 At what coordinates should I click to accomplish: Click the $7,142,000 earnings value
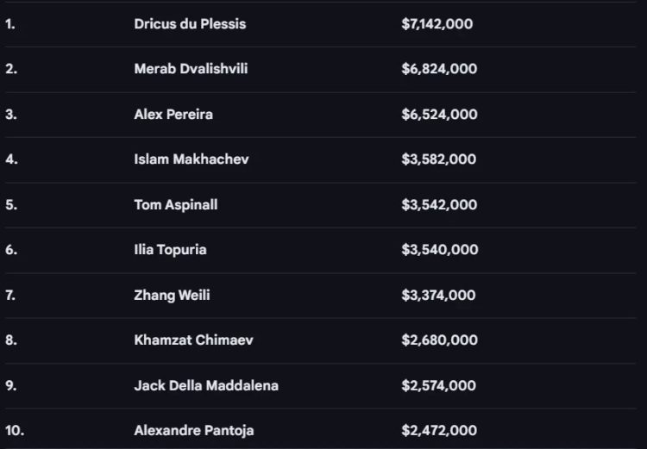pos(437,24)
